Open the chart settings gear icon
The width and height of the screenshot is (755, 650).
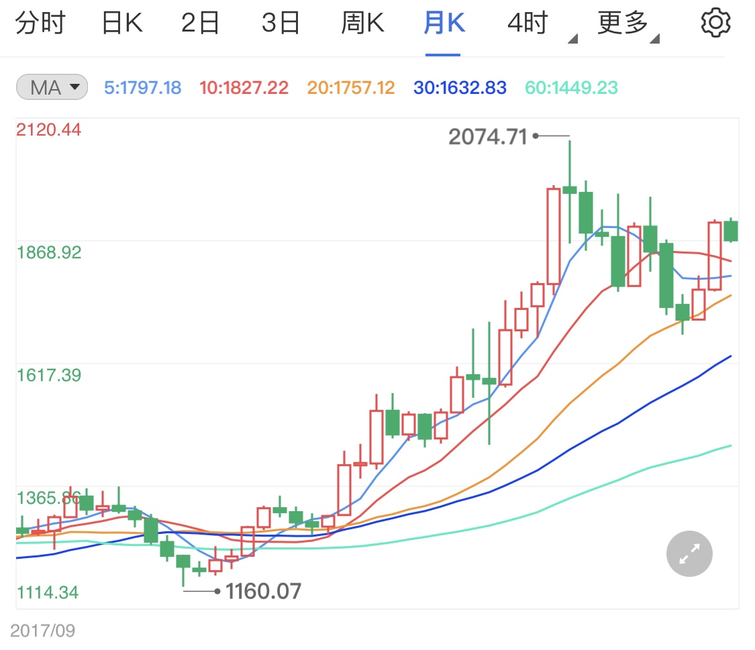[x=715, y=23]
